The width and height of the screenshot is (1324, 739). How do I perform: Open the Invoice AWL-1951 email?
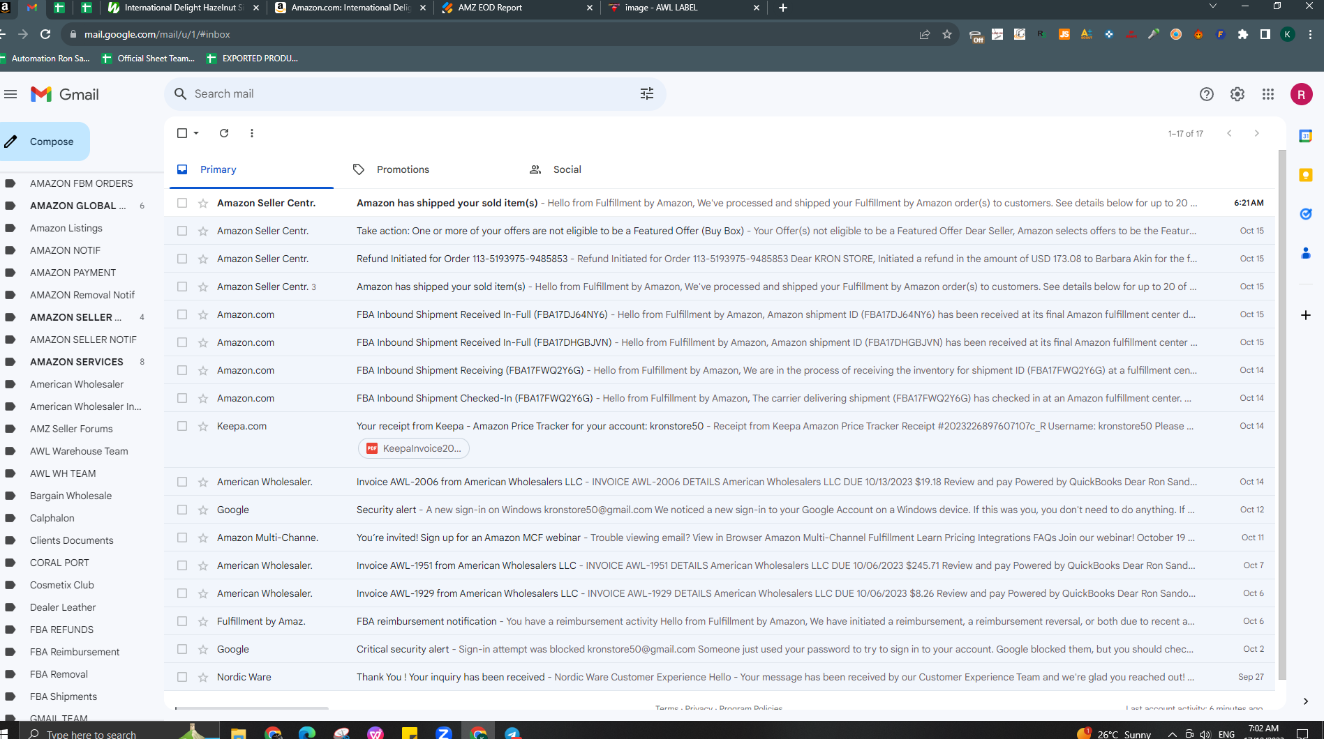click(720, 565)
